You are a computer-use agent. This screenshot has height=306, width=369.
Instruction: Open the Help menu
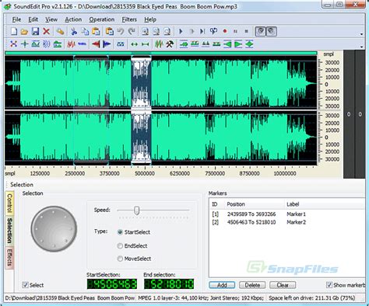150,19
